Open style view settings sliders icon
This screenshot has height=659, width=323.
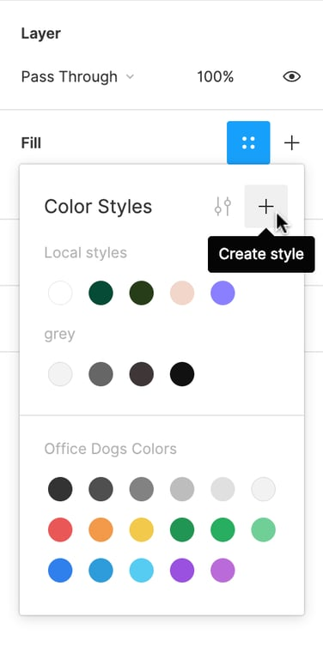[222, 206]
